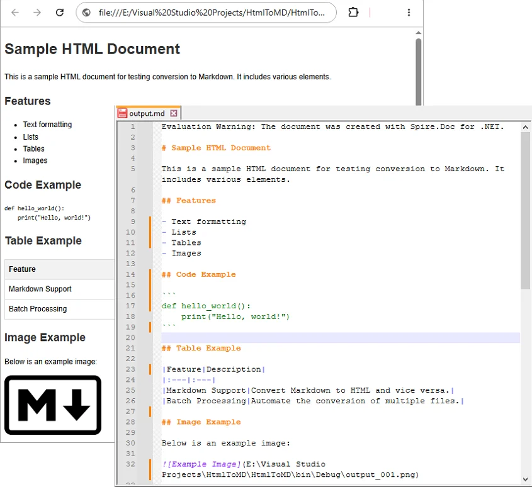The height and width of the screenshot is (487, 532).
Task: Click 'Below is an example image:' in editor
Action: pos(226,443)
